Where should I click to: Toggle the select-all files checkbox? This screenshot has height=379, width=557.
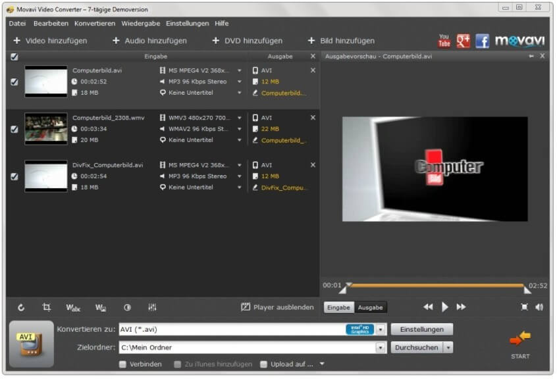tap(14, 57)
